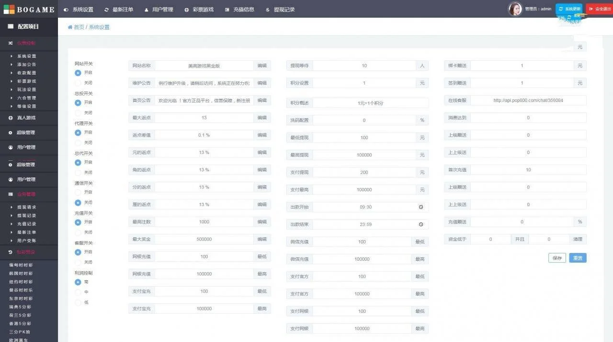Click the 配置项目 list icon in sidebar
This screenshot has width=613, height=342.
(x=11, y=27)
